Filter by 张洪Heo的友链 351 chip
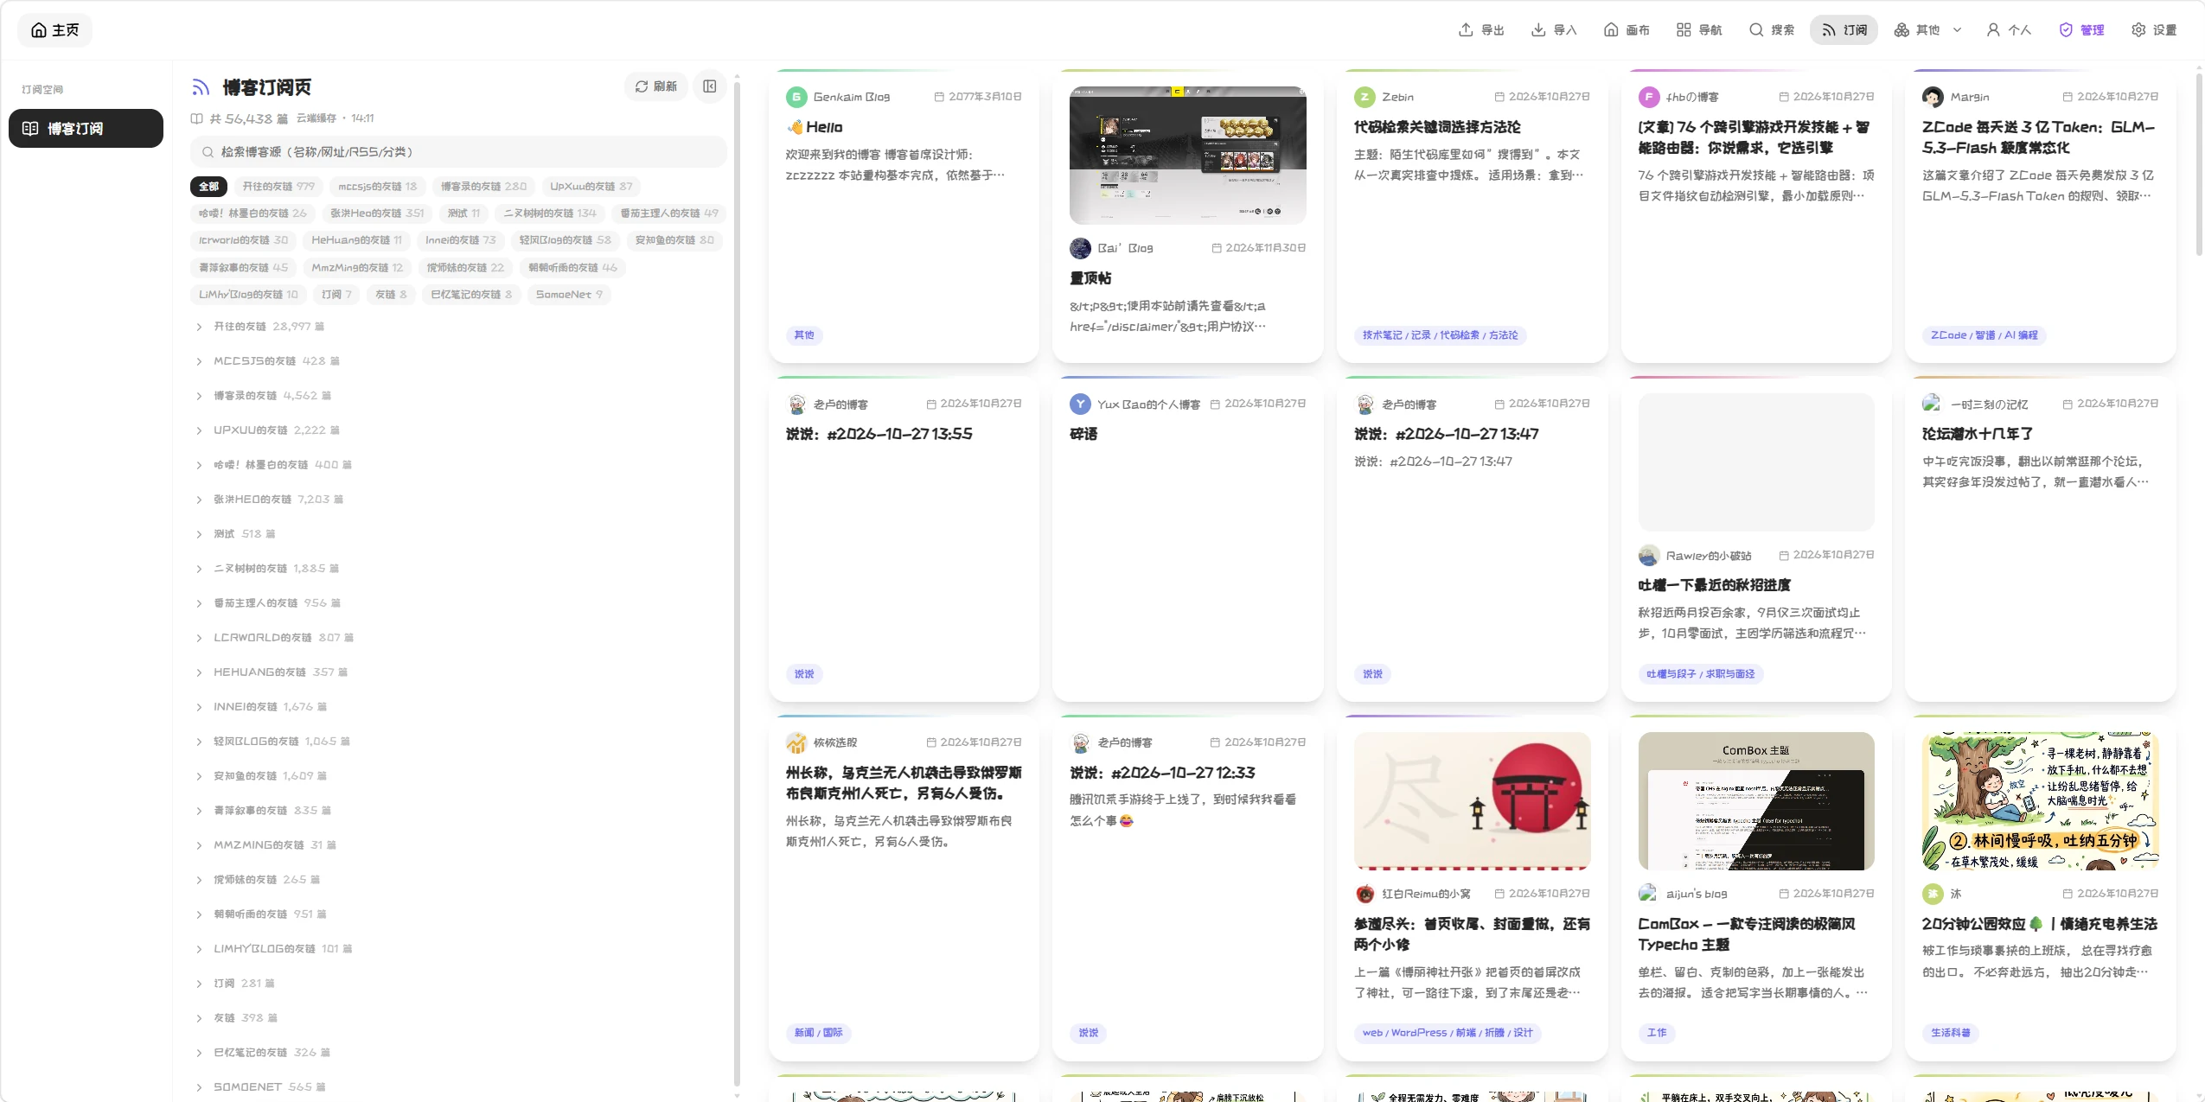Viewport: 2205px width, 1102px height. click(x=377, y=213)
